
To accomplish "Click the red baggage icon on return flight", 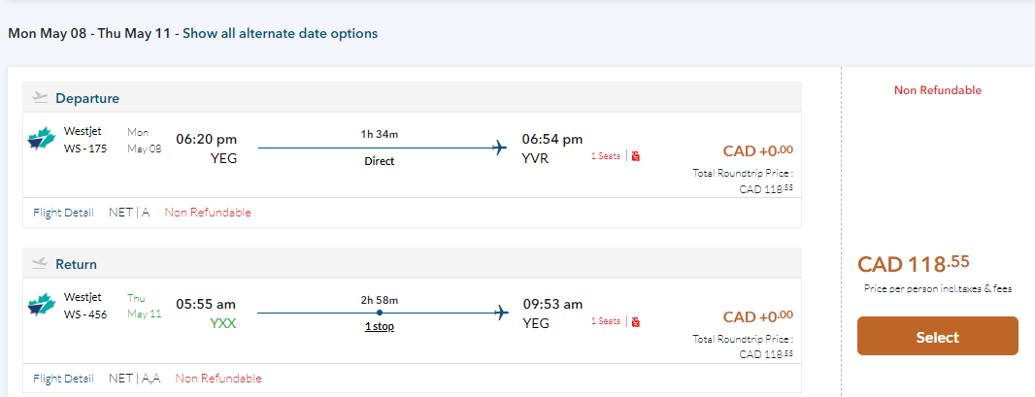I will (x=636, y=321).
